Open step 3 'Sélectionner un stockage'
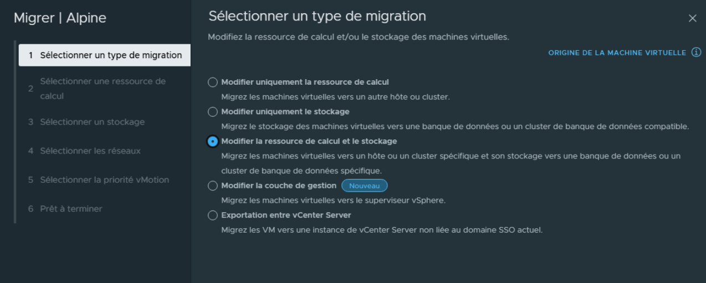 tap(92, 122)
